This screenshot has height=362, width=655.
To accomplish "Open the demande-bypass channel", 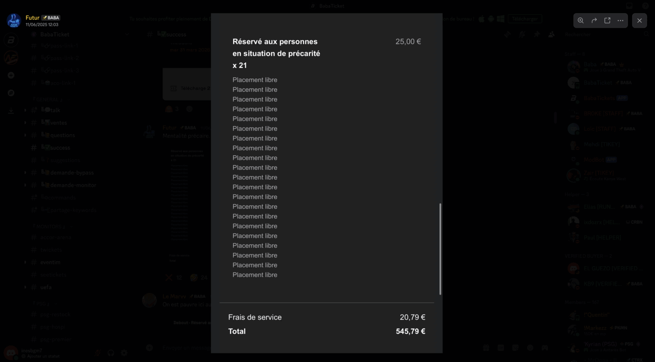I will click(72, 173).
